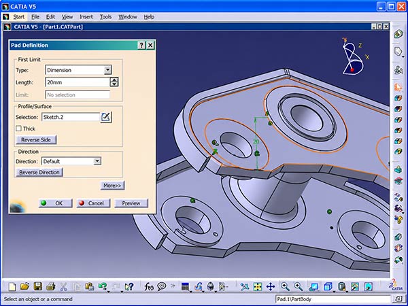Click the green 20 dimension label on the model
This screenshot has width=408, height=306.
[x=256, y=142]
